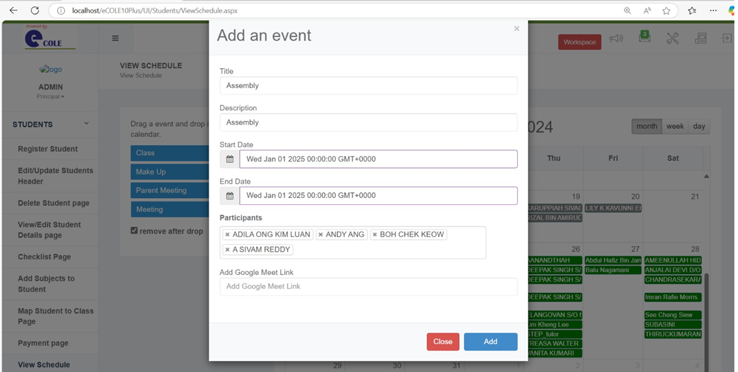The width and height of the screenshot is (738, 372).
Task: Open Delete Student page
Action: pyautogui.click(x=54, y=203)
